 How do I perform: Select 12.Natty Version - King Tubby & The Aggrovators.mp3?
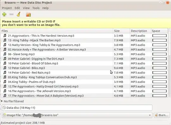click(44, 45)
